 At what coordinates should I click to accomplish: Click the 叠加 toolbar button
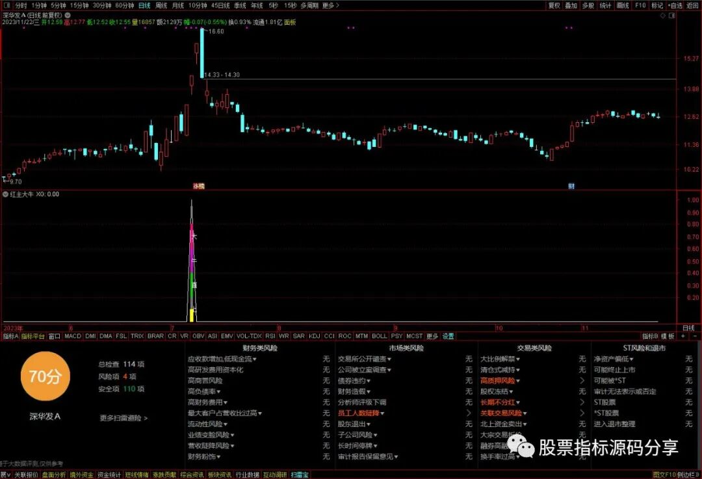pos(571,5)
